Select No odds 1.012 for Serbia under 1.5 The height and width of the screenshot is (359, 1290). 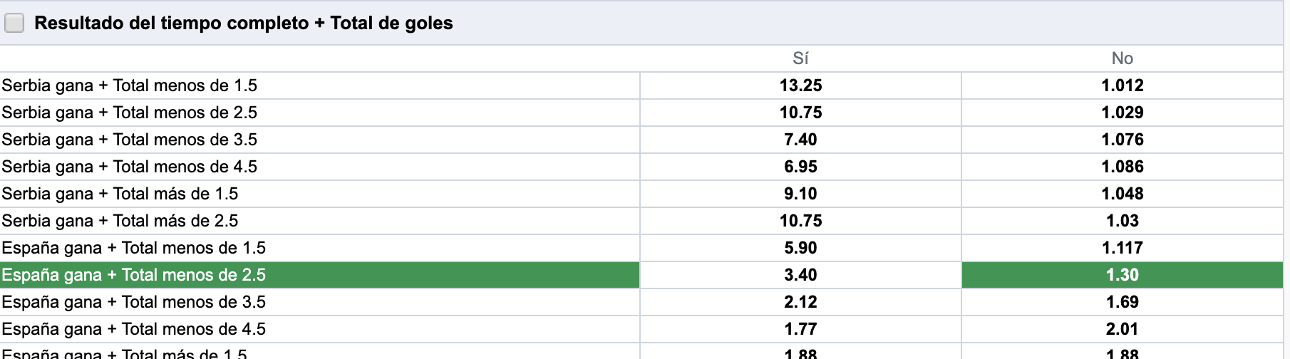coord(1122,85)
